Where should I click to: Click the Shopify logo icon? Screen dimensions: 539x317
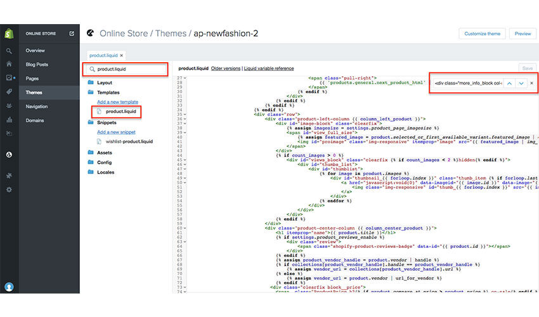(x=9, y=34)
